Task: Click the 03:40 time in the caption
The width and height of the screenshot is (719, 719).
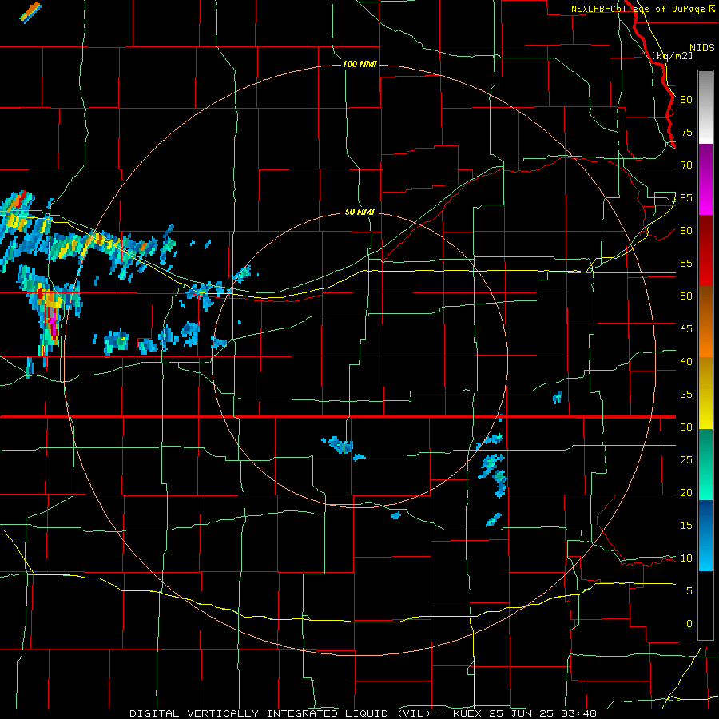Action: coord(578,713)
